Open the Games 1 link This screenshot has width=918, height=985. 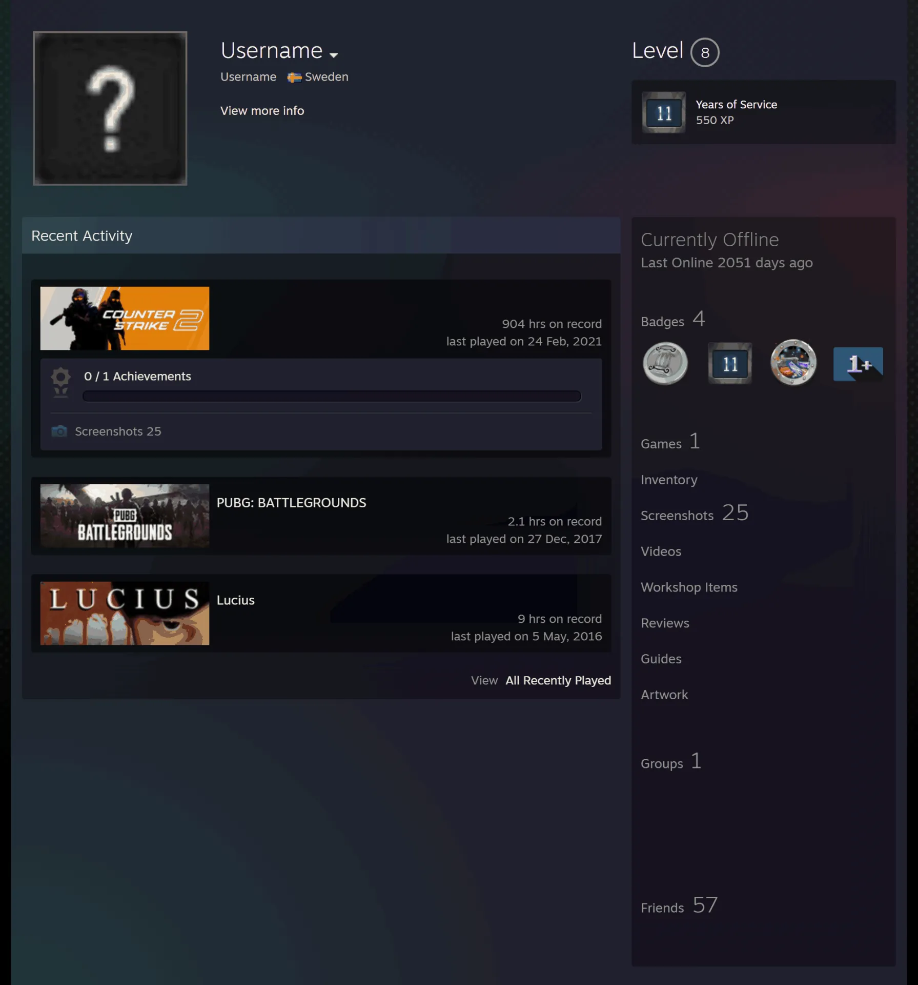(670, 442)
